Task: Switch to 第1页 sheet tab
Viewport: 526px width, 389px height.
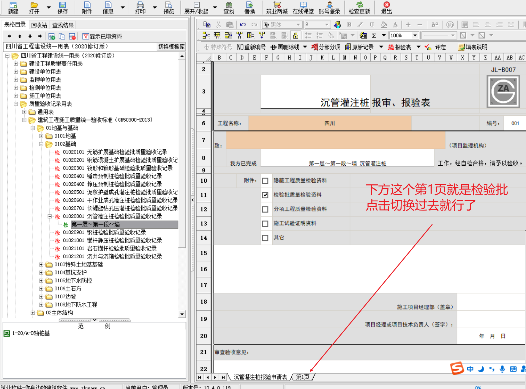Action: click(303, 377)
